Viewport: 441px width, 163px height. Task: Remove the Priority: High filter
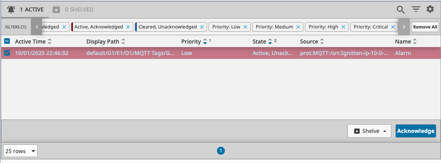coord(344,27)
